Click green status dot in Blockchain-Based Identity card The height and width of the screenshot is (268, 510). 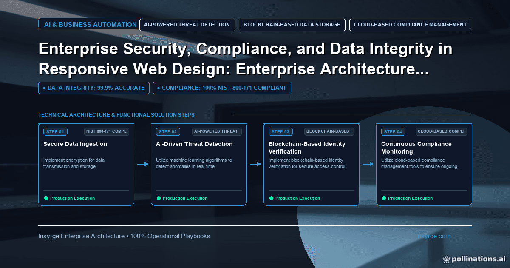271,198
